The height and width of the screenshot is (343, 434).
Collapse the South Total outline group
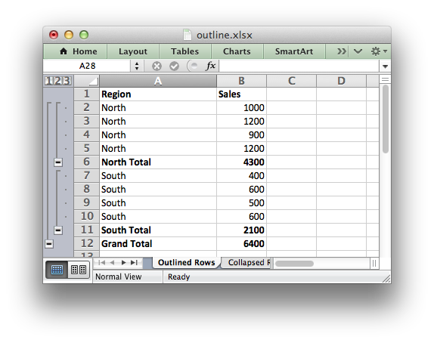[58, 230]
